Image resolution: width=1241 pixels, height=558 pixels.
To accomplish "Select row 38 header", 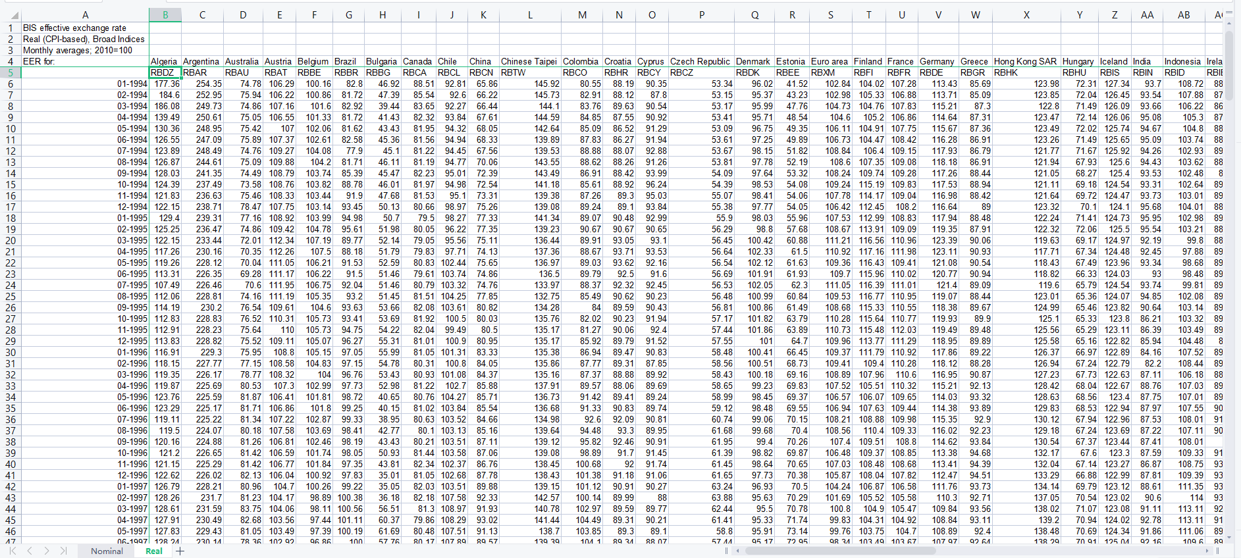I will click(x=11, y=442).
